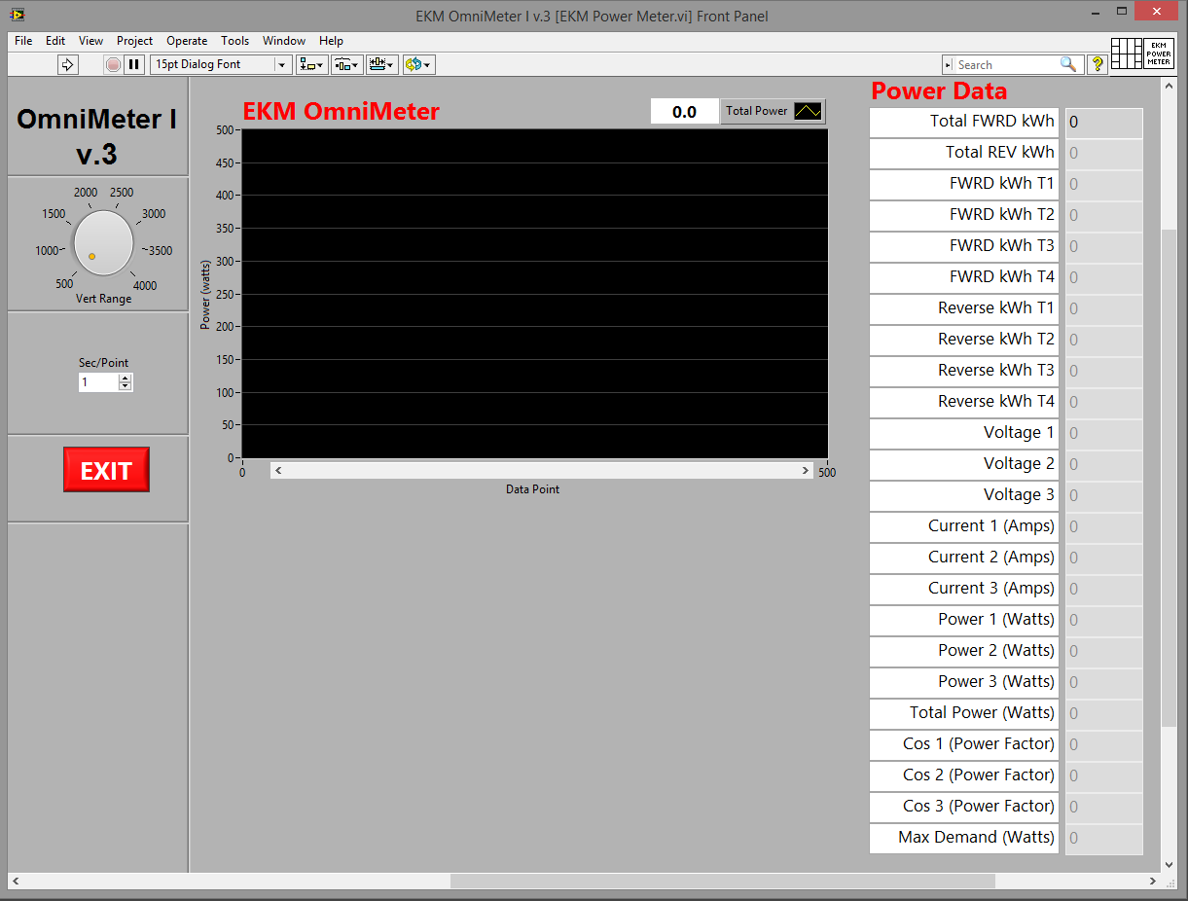This screenshot has width=1188, height=901.
Task: Open the Reorder objects toolbar icon
Action: tap(417, 64)
